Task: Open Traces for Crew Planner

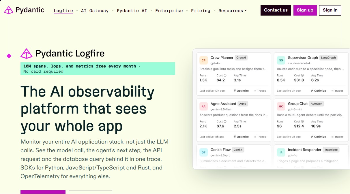Action: tap(260, 91)
